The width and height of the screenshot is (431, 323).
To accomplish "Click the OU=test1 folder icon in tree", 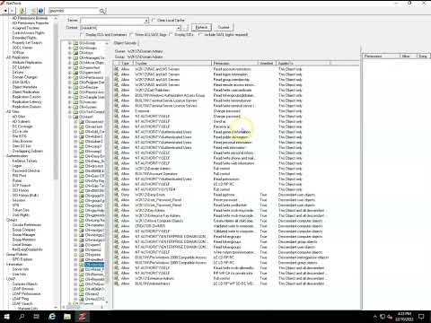I will tap(75, 117).
